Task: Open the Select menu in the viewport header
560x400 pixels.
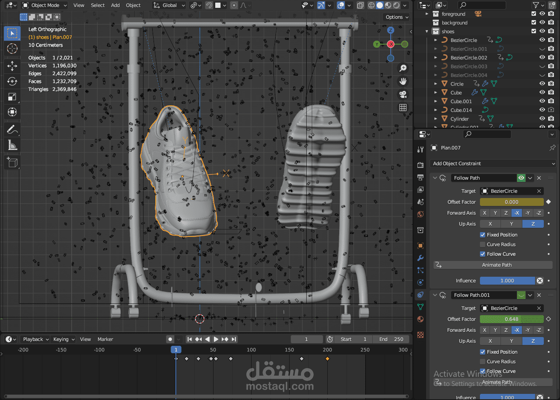Action: 98,5
